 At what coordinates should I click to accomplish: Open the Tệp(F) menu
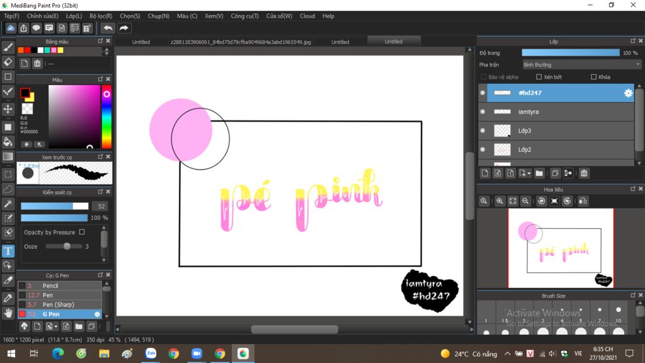11,16
